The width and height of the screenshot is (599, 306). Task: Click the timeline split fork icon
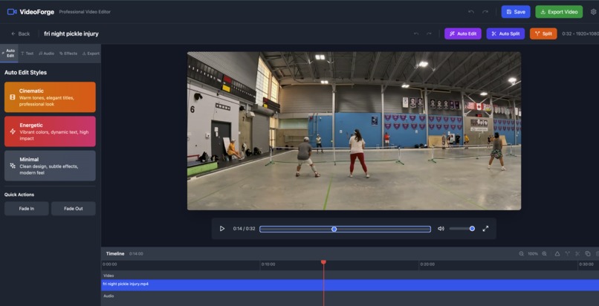tap(568, 254)
